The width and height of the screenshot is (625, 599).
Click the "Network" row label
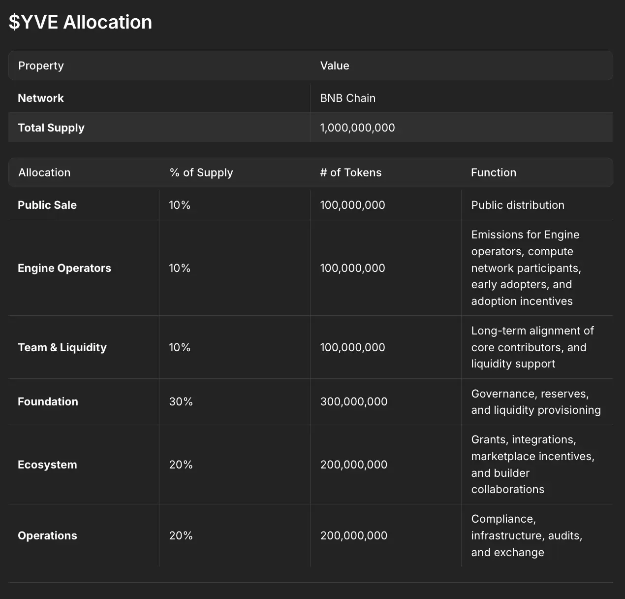click(x=41, y=98)
